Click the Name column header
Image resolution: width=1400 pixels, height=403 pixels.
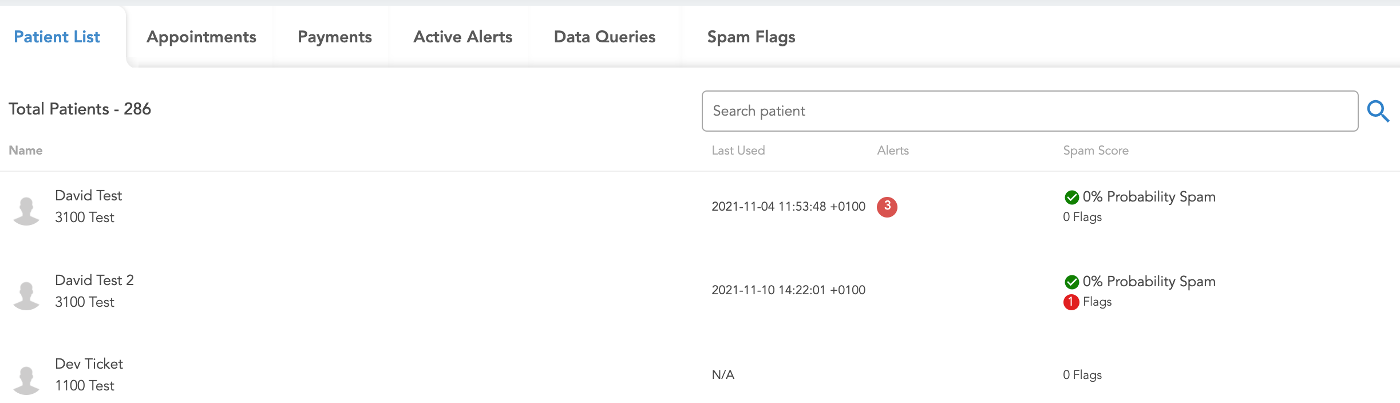(26, 151)
